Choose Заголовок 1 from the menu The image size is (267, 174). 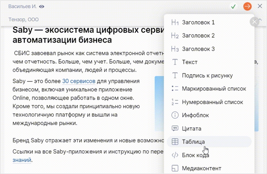209,22
